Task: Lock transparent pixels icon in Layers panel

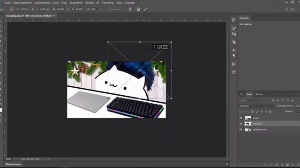Action: (x=253, y=112)
